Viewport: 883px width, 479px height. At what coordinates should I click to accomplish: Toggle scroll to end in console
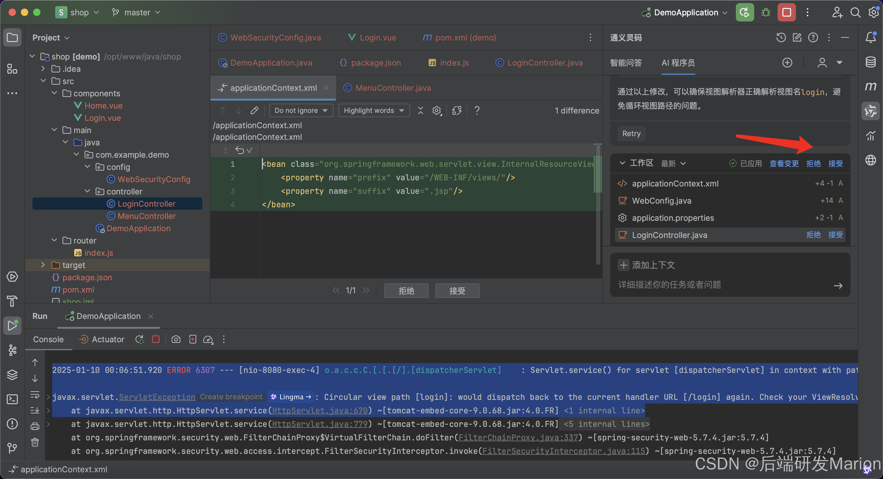(x=35, y=410)
